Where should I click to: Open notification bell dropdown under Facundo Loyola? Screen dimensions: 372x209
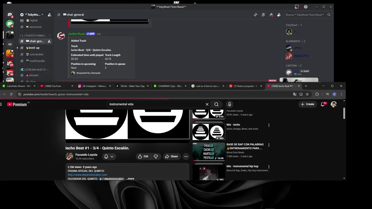coord(109,156)
